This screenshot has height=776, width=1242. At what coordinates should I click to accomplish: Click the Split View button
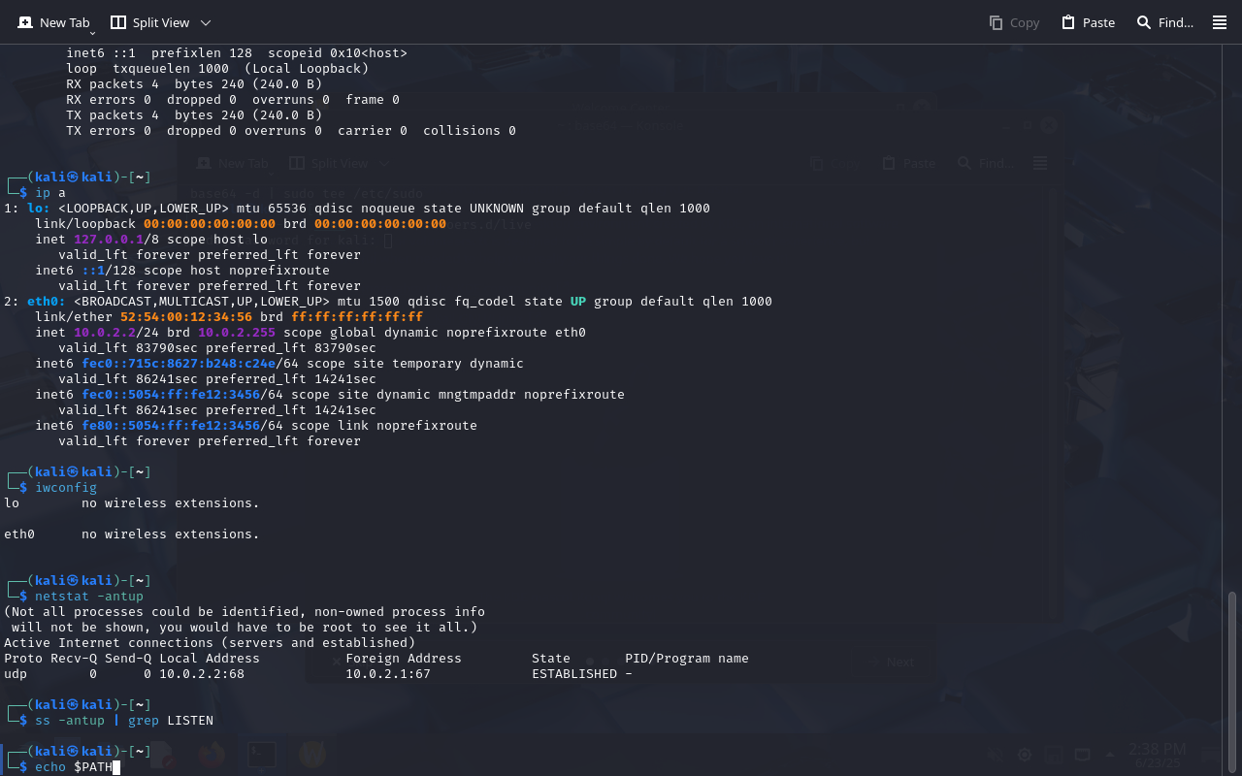point(149,22)
